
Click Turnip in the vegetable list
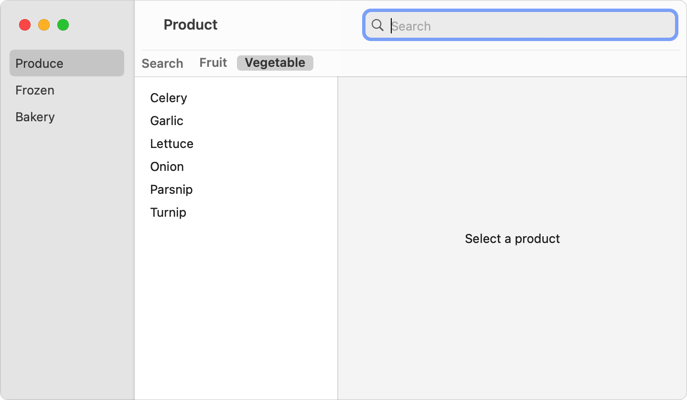click(168, 212)
